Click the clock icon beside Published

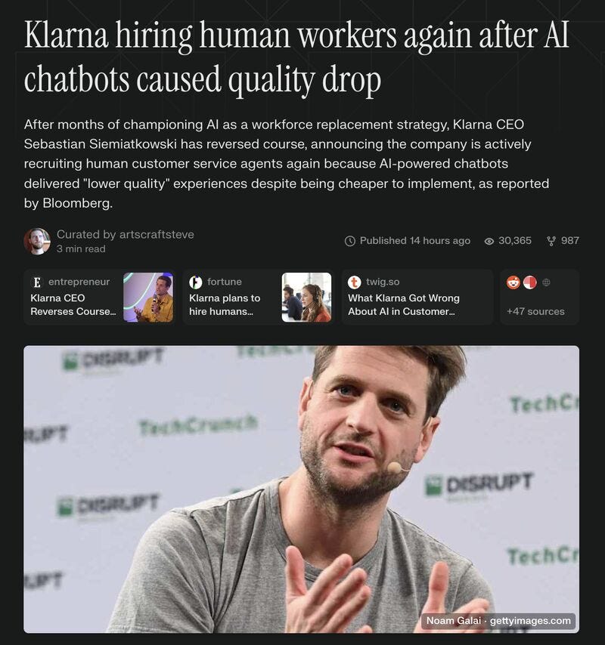click(350, 241)
